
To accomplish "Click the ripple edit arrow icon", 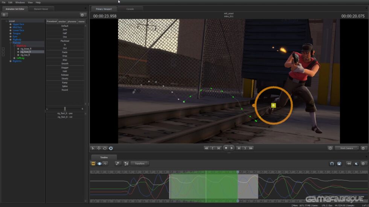I will coord(349,163).
